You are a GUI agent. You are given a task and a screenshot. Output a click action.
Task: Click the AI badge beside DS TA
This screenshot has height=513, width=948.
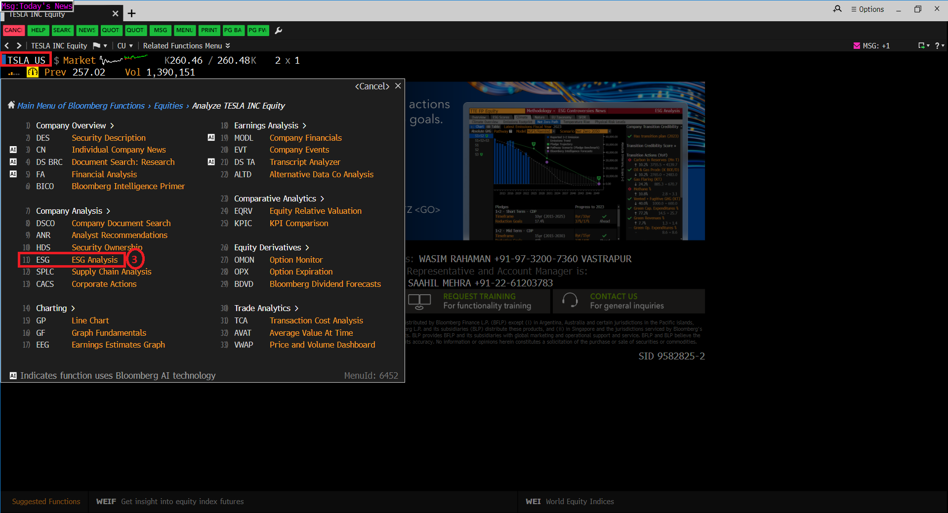tap(211, 162)
